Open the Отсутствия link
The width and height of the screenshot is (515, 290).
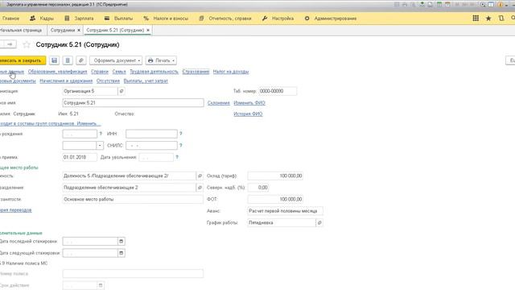click(x=108, y=81)
